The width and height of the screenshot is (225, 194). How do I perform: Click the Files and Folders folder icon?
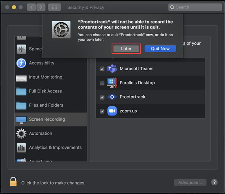click(21, 106)
